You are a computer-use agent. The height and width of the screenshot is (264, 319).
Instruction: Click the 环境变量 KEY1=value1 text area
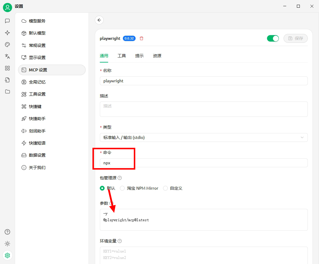[204, 255]
